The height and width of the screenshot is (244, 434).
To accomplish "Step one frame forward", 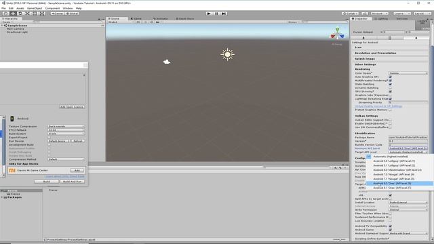I will point(224,14).
